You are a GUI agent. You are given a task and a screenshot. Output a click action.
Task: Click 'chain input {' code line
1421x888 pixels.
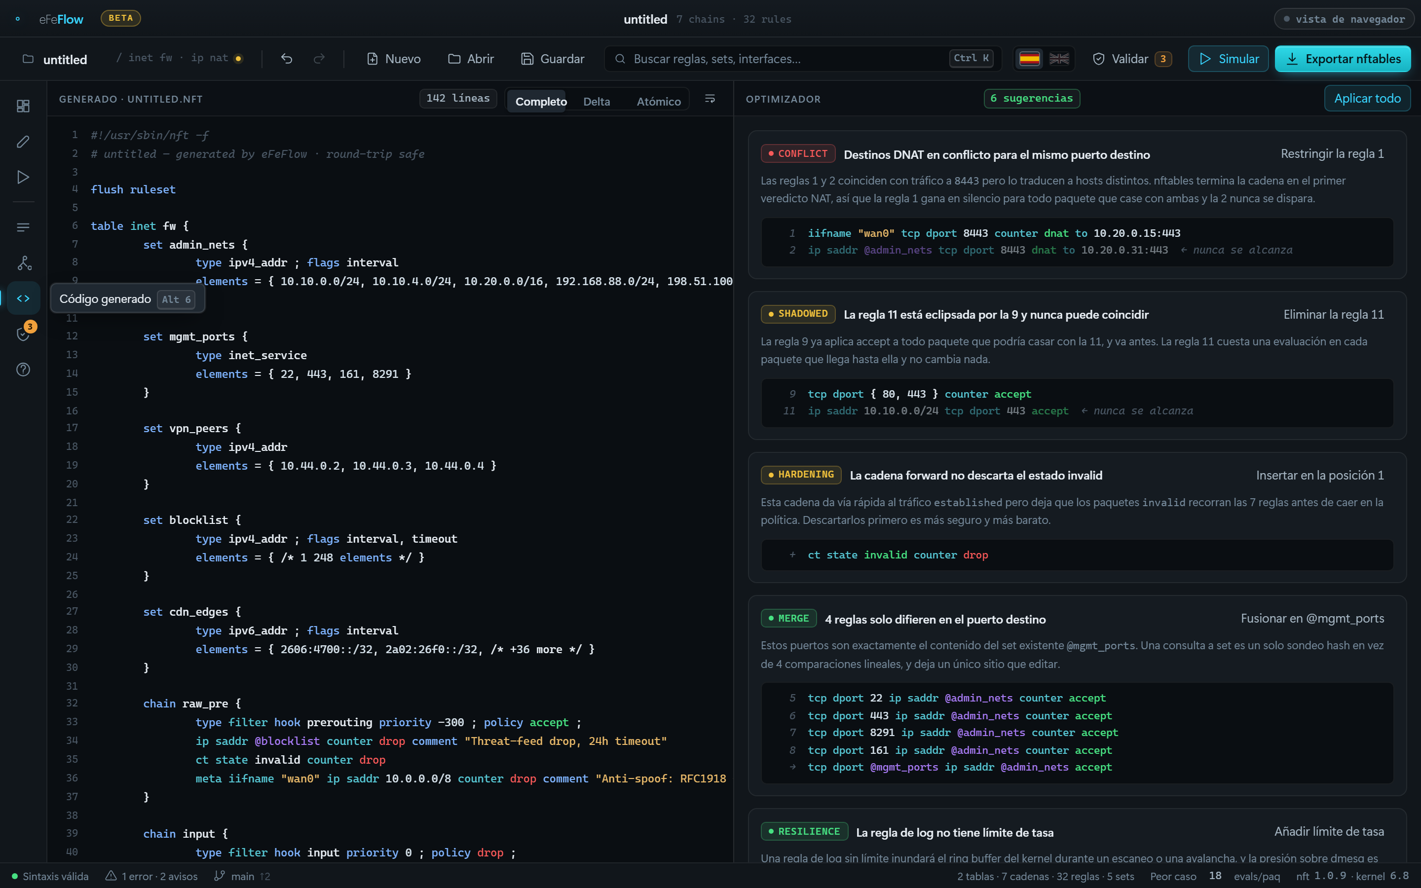pyautogui.click(x=186, y=834)
